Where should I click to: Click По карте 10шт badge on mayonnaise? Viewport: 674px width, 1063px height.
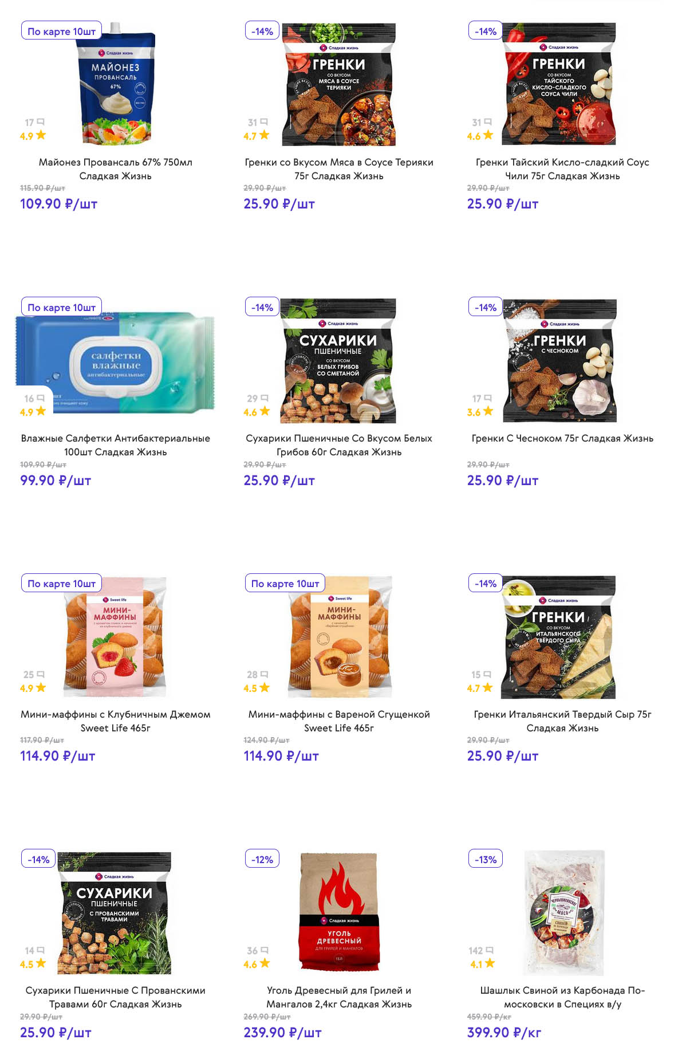click(62, 32)
